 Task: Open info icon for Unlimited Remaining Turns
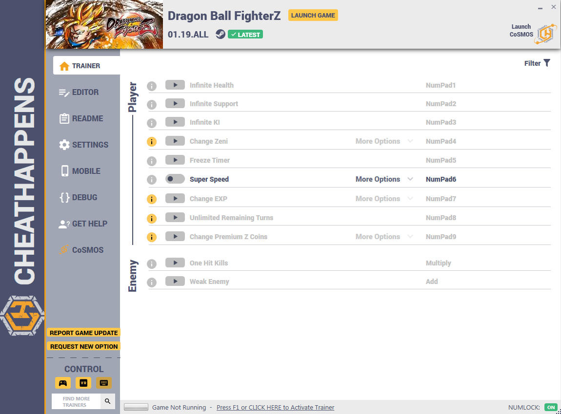pos(152,218)
